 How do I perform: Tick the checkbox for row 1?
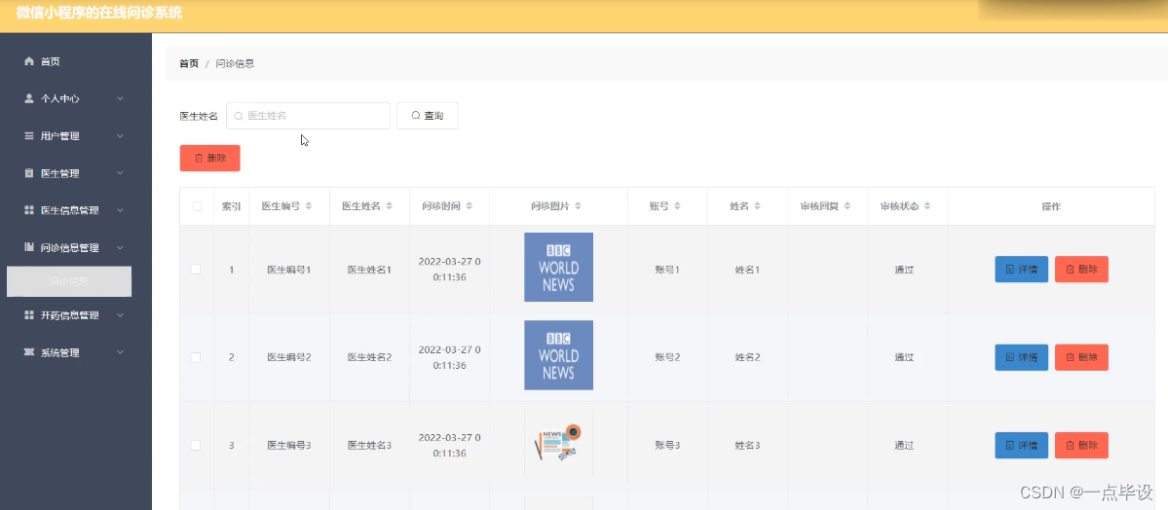(196, 270)
